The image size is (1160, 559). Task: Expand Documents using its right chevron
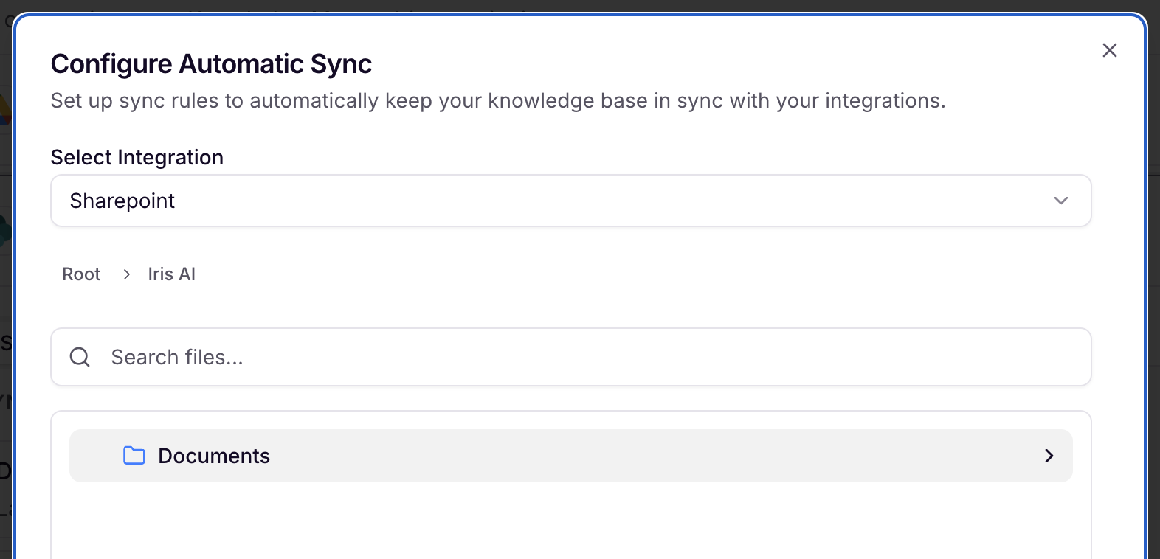coord(1049,456)
